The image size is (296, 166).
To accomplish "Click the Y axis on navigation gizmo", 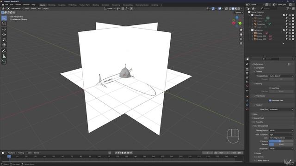I will 240,24.
